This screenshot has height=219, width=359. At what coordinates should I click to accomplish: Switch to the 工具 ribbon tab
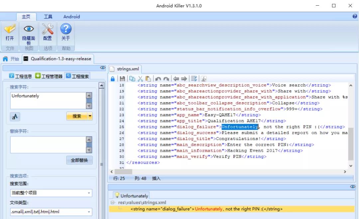[x=48, y=17]
